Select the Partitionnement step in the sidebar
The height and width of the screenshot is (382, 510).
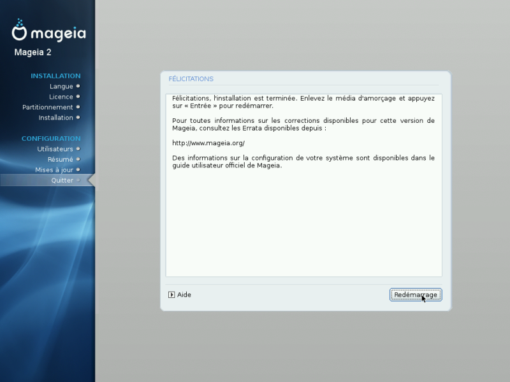point(47,107)
